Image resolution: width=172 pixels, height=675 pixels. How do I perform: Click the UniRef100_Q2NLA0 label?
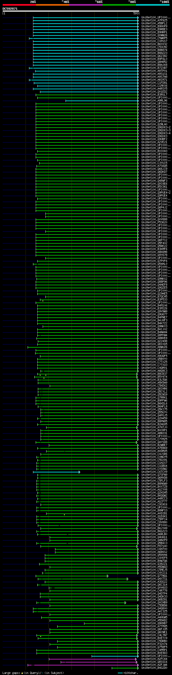(154, 124)
